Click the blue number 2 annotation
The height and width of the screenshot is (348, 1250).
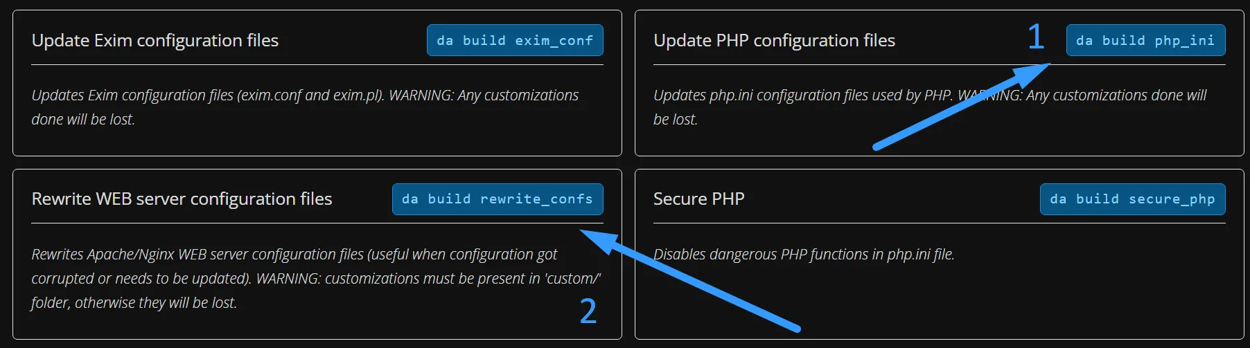(588, 311)
